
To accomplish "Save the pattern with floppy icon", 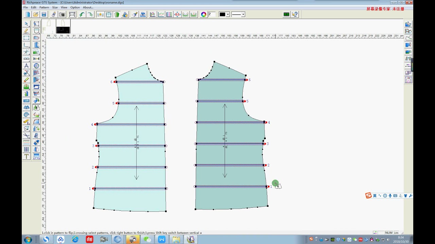I will click(x=44, y=14).
